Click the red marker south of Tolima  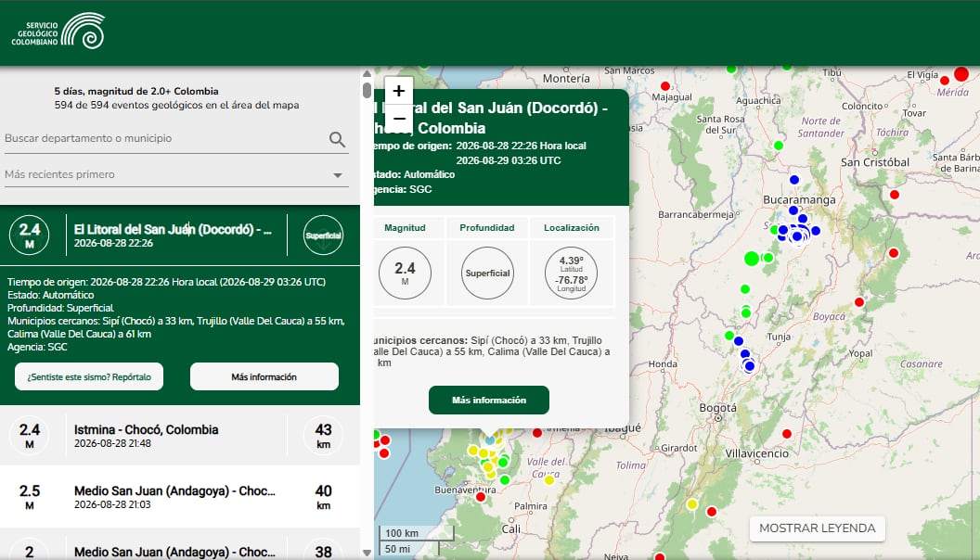click(659, 556)
